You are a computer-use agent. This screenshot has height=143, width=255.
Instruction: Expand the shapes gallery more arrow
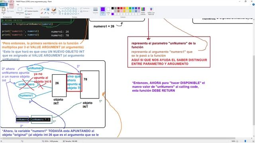point(78,14)
